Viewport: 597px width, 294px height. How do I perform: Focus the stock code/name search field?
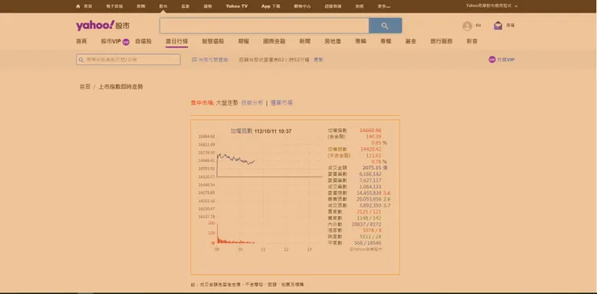tap(128, 60)
